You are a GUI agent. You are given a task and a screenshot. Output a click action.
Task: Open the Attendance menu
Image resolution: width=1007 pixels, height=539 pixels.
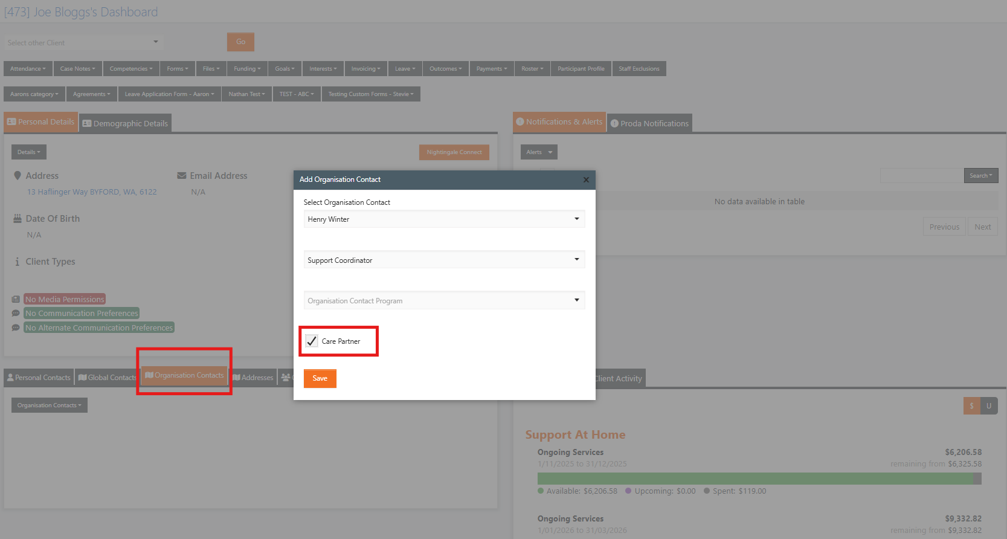point(28,69)
